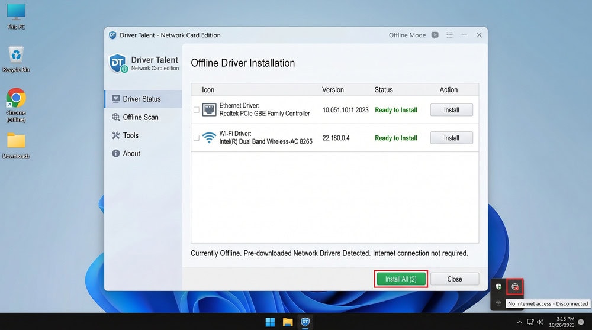The width and height of the screenshot is (592, 330).
Task: Click the Offline Driver Installation heading
Action: click(x=243, y=63)
